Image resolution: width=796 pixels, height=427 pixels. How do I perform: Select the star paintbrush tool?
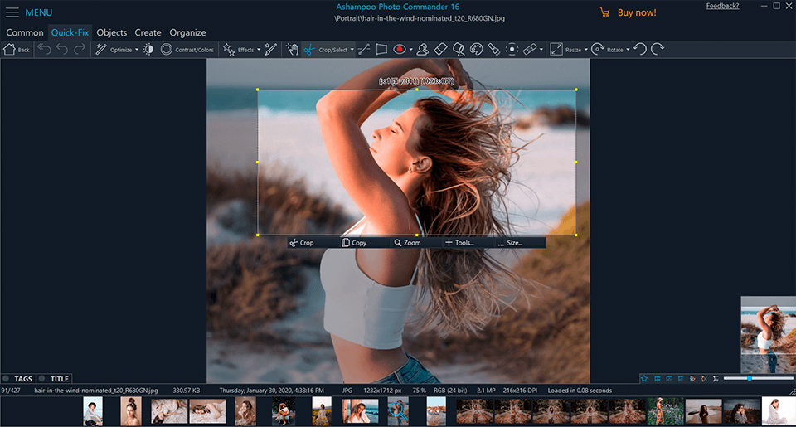(x=271, y=49)
